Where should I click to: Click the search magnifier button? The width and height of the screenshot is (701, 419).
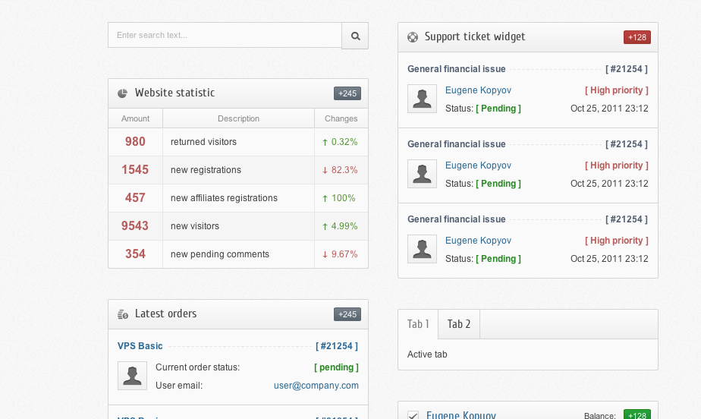(355, 36)
